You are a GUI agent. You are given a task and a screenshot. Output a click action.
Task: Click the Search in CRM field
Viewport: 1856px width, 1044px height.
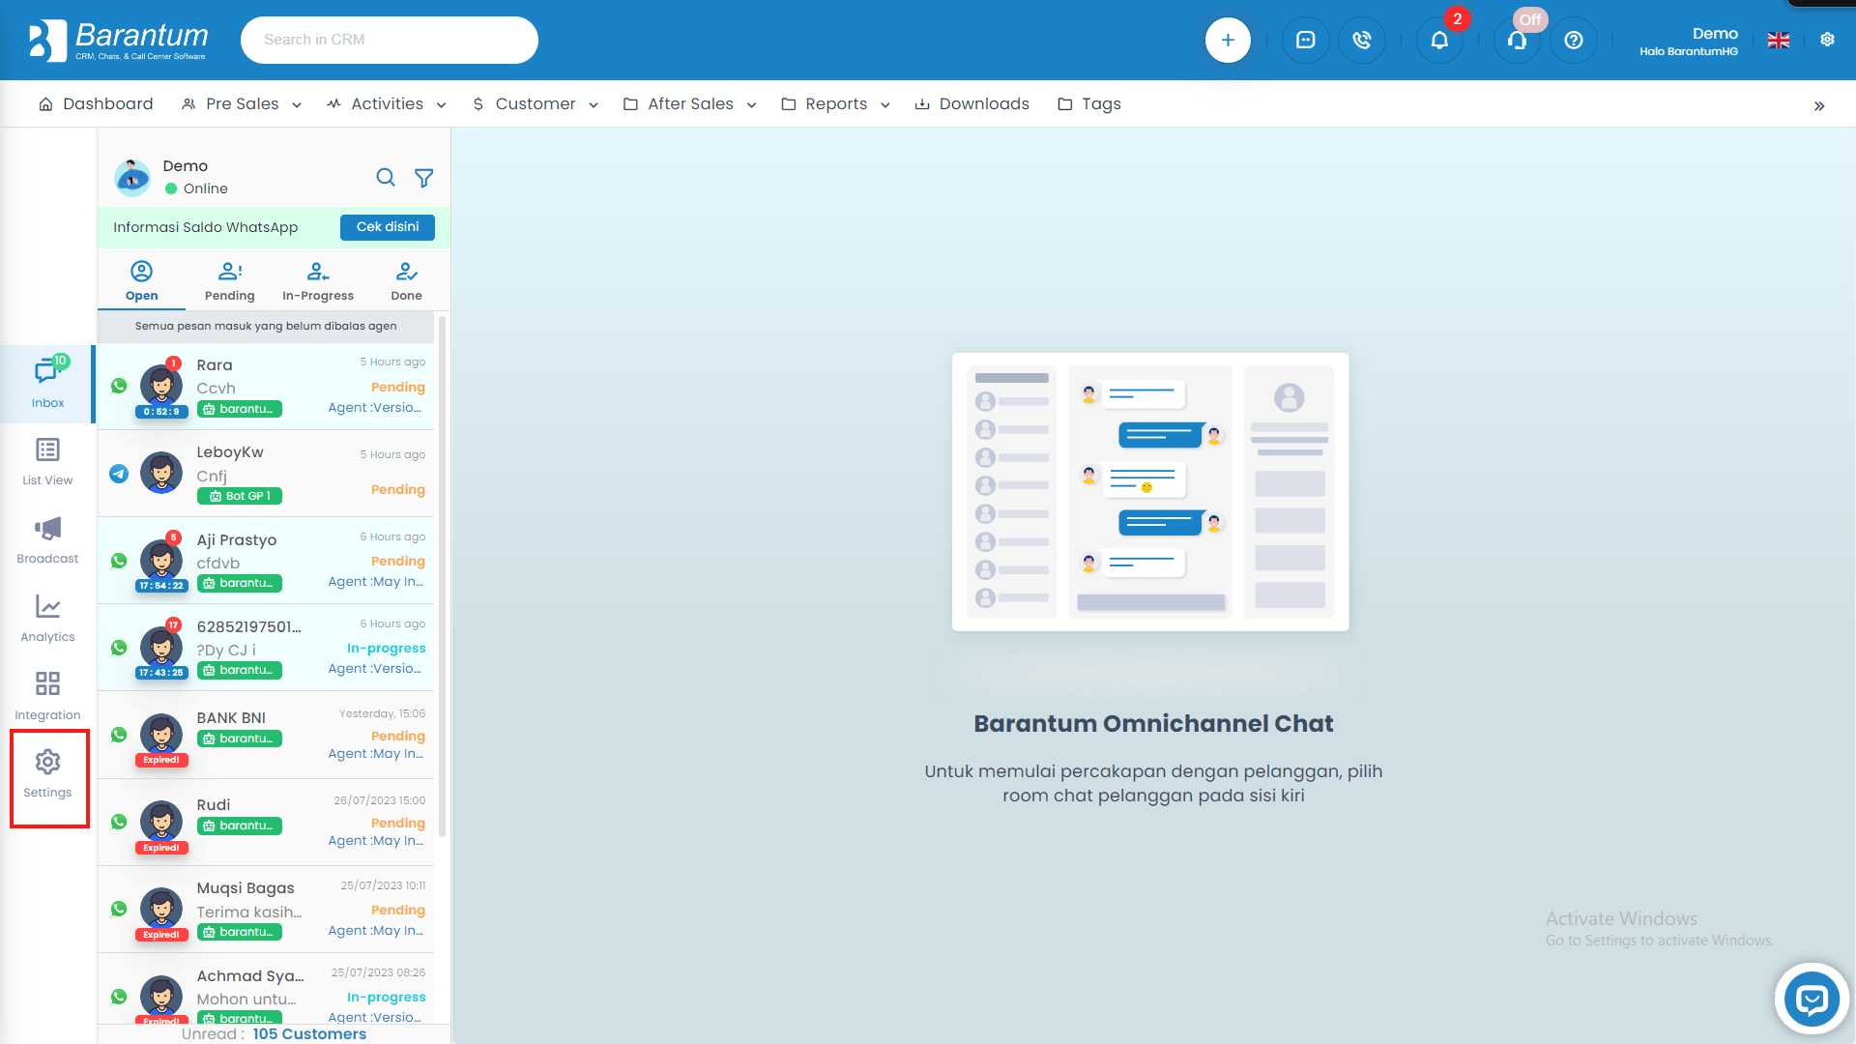pos(389,40)
